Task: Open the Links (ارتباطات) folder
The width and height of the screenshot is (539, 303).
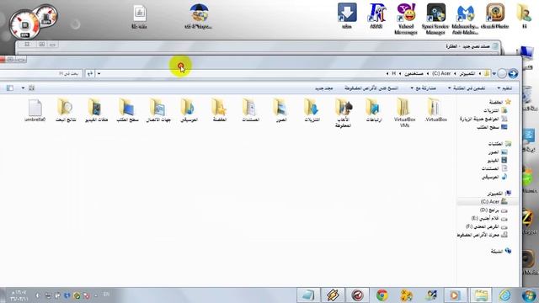Action: coord(373,110)
